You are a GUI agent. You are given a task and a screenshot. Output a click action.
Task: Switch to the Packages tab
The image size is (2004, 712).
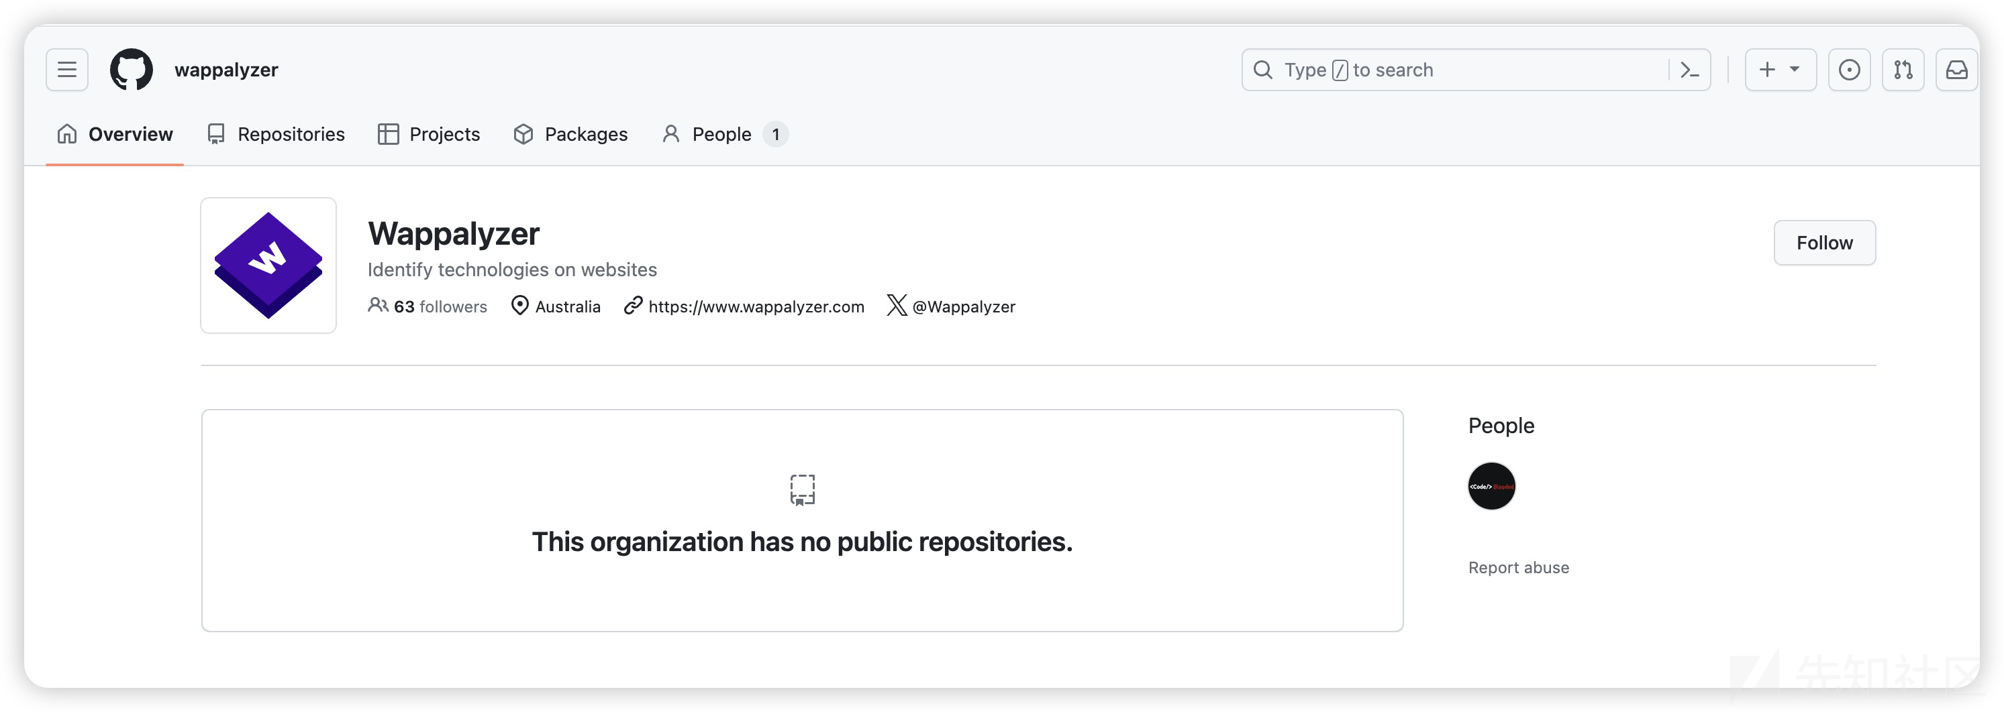point(571,135)
